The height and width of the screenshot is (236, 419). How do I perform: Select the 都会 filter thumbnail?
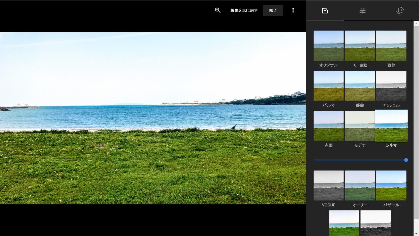360,86
